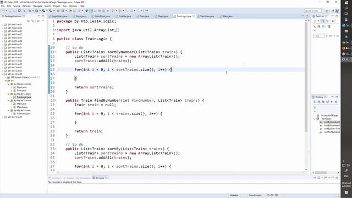Open the Source menu
This screenshot has width=352, height=198.
16,6
